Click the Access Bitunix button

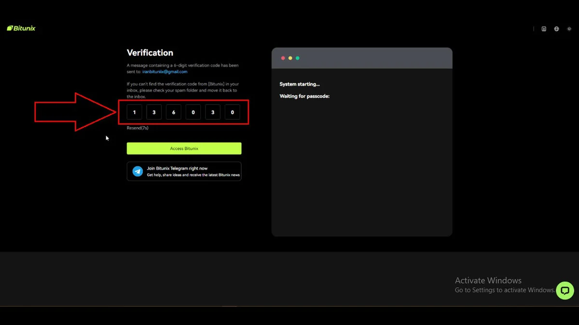pos(184,148)
